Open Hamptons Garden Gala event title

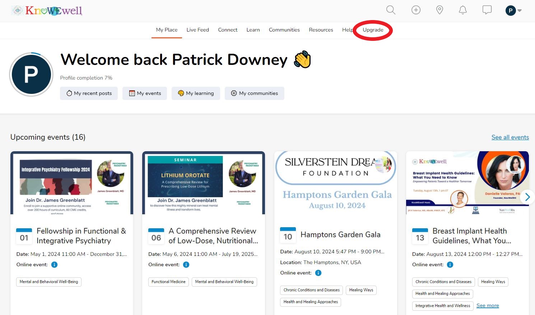(340, 235)
